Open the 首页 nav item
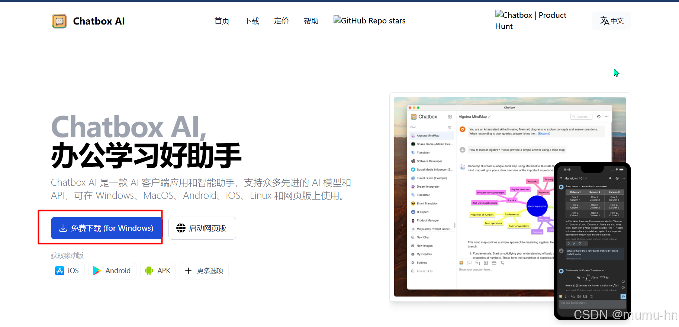The image size is (679, 327). [222, 21]
